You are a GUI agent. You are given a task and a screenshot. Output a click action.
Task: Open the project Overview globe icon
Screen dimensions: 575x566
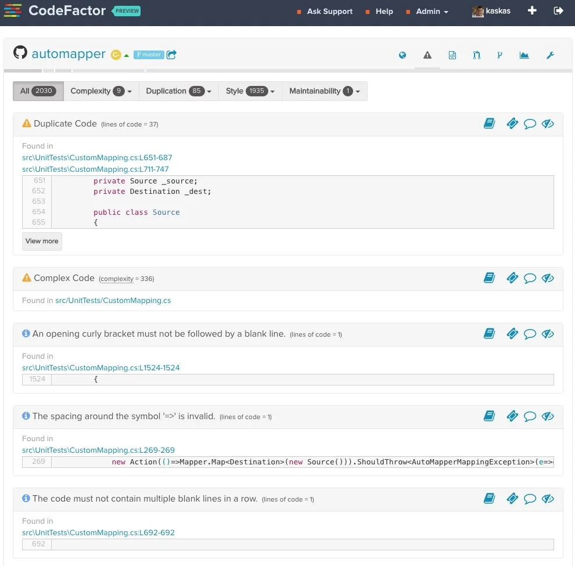(x=402, y=55)
